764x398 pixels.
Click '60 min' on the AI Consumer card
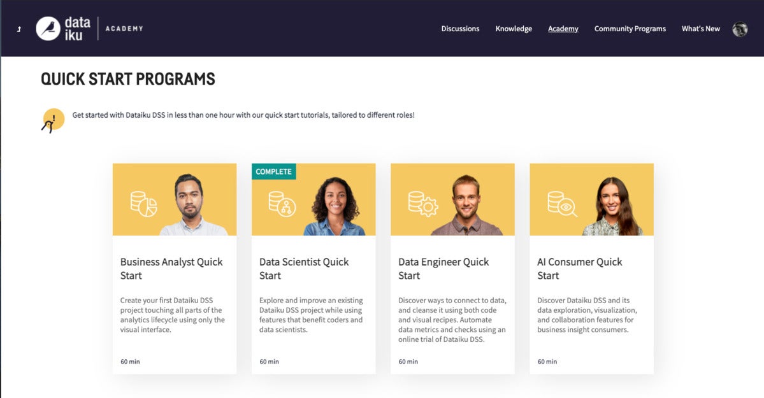pos(547,362)
